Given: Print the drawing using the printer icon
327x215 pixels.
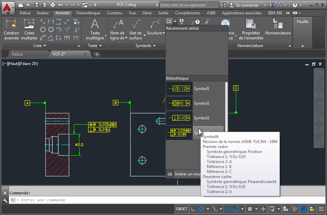Looking at the screenshot, I should tap(53, 5).
